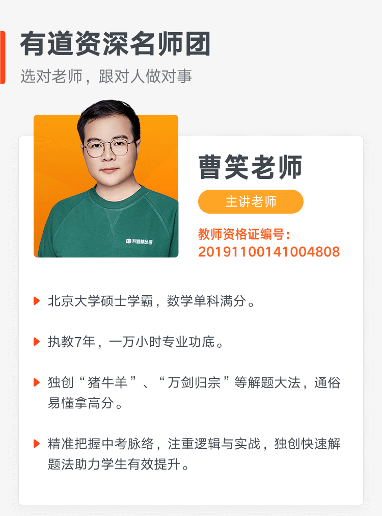Click the line 易懂拿高分
Image resolution: width=382 pixels, height=516 pixels.
pos(85,403)
